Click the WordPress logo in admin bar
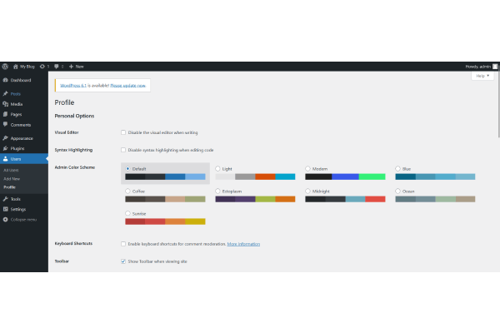The height and width of the screenshot is (333, 500). point(5,66)
